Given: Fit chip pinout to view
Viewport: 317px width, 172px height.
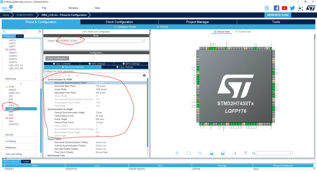Looking at the screenshot, I should click(189, 153).
